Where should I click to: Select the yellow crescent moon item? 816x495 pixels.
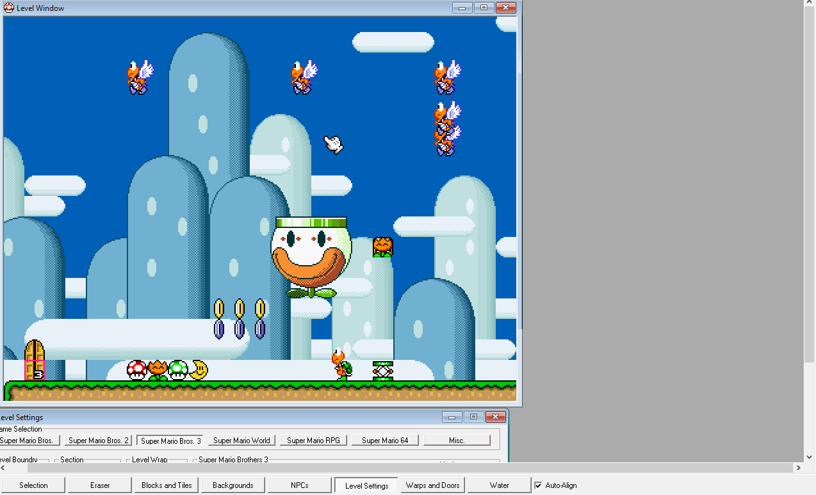[x=199, y=370]
